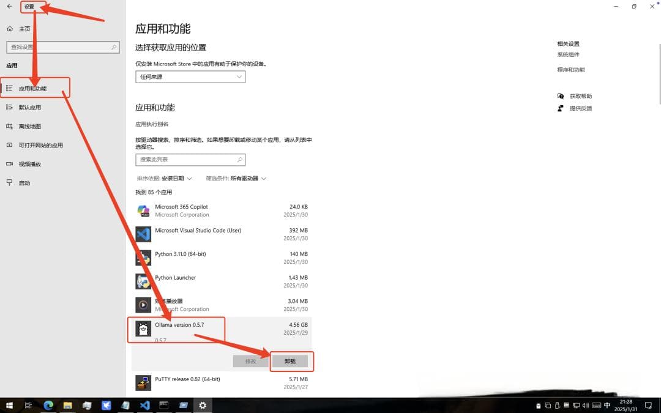Image resolution: width=661 pixels, height=413 pixels.
Task: Click the greyed 修改 button
Action: (251, 361)
